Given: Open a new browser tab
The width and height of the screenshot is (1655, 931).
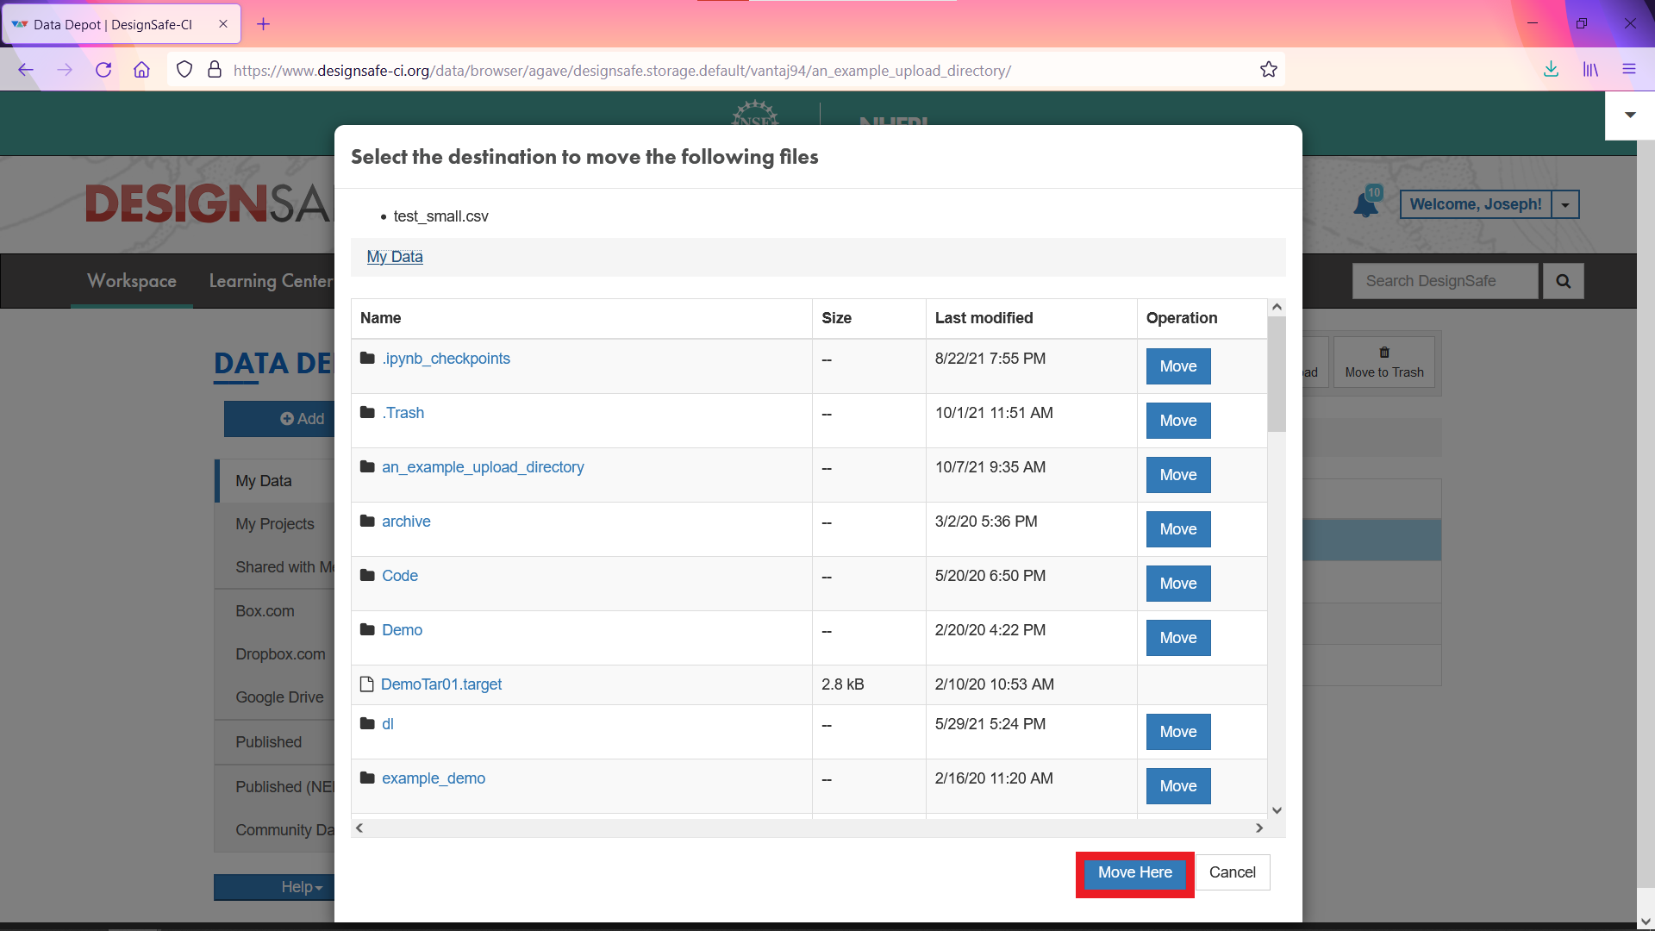Looking at the screenshot, I should [x=264, y=24].
